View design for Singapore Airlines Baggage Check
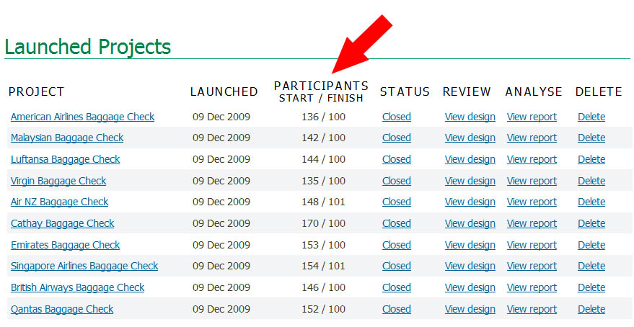This screenshot has width=634, height=327. click(x=470, y=266)
